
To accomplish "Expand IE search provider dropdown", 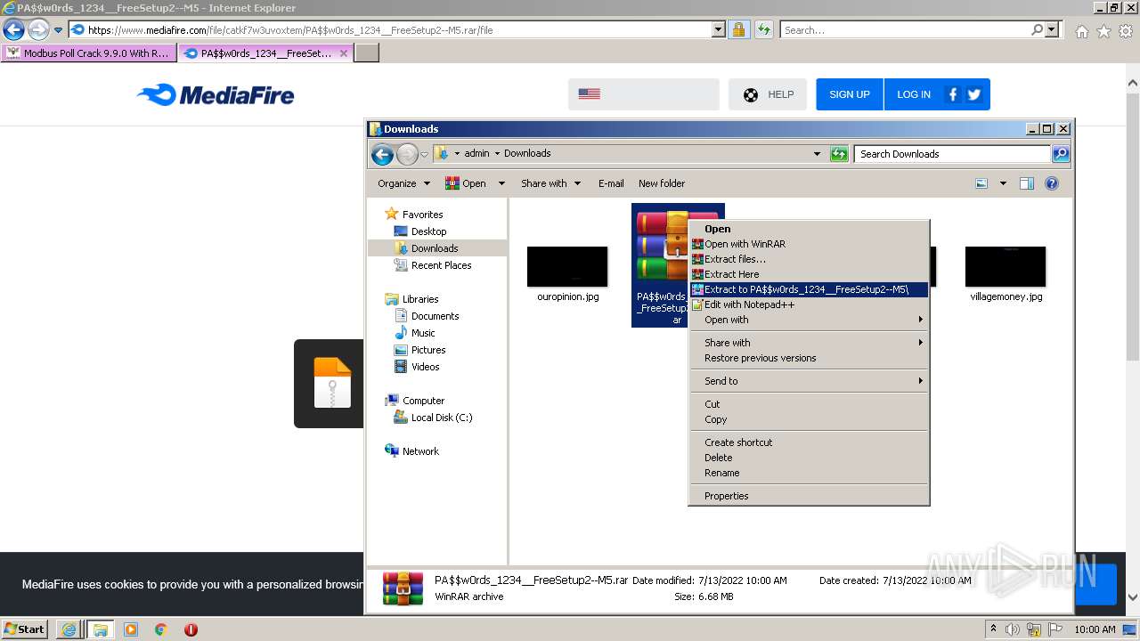I will tap(1053, 29).
